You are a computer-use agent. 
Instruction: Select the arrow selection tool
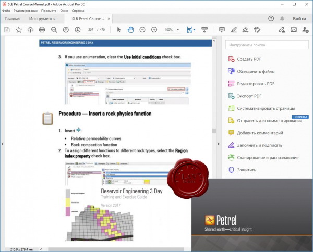119,30
